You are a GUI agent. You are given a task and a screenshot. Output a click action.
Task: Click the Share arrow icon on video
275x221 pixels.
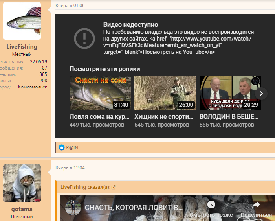point(256,204)
